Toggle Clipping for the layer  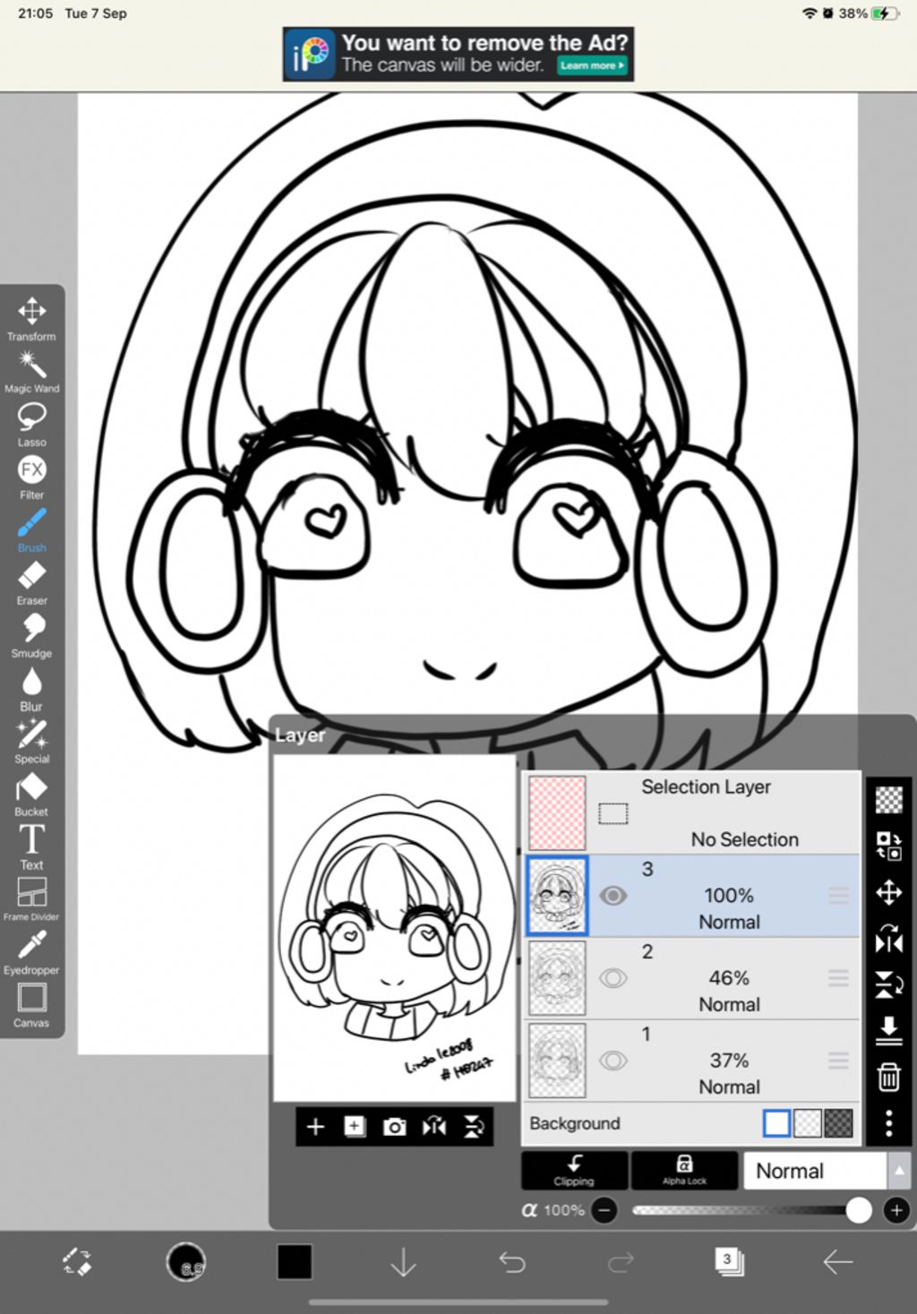point(574,1171)
